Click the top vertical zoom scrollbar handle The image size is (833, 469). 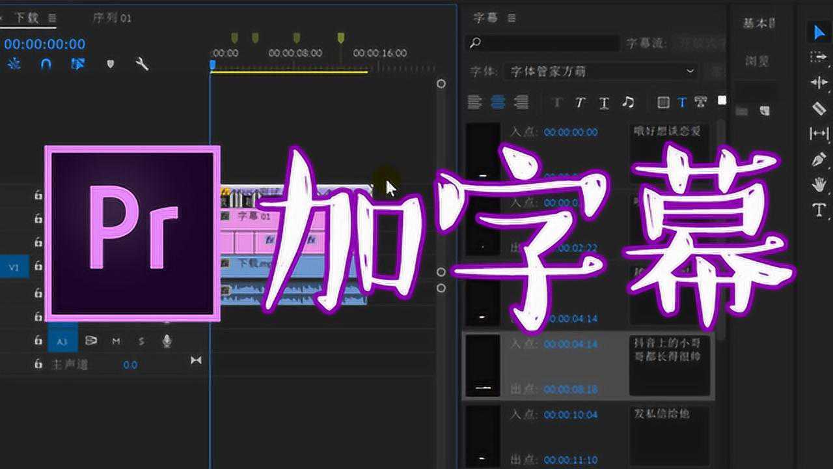point(441,84)
